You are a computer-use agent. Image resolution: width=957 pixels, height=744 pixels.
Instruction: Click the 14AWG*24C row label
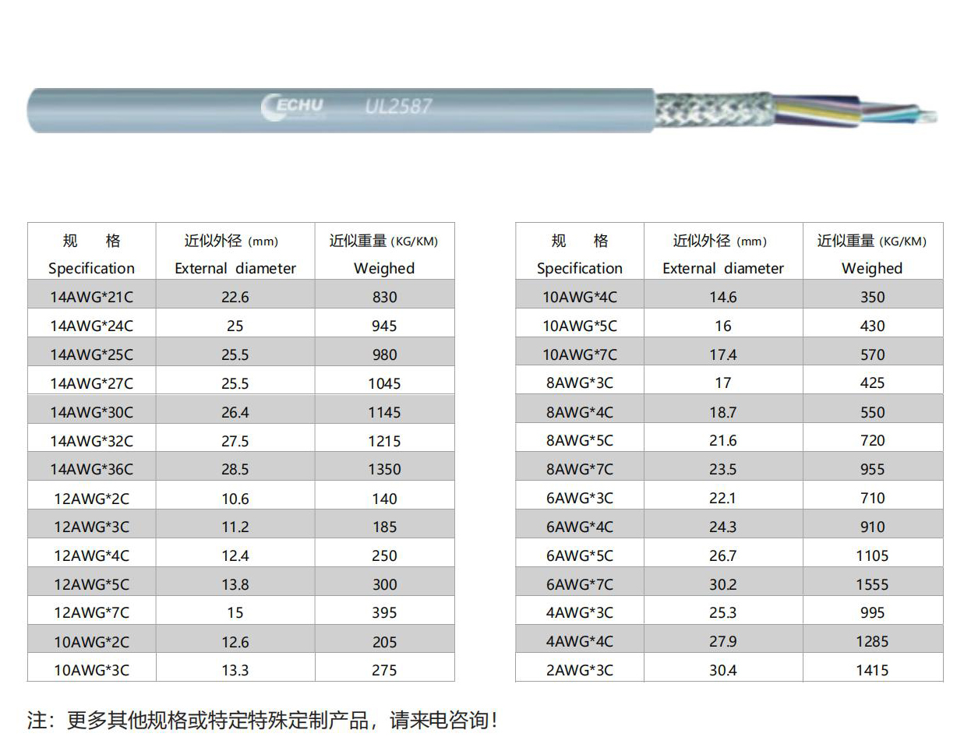[x=92, y=326]
